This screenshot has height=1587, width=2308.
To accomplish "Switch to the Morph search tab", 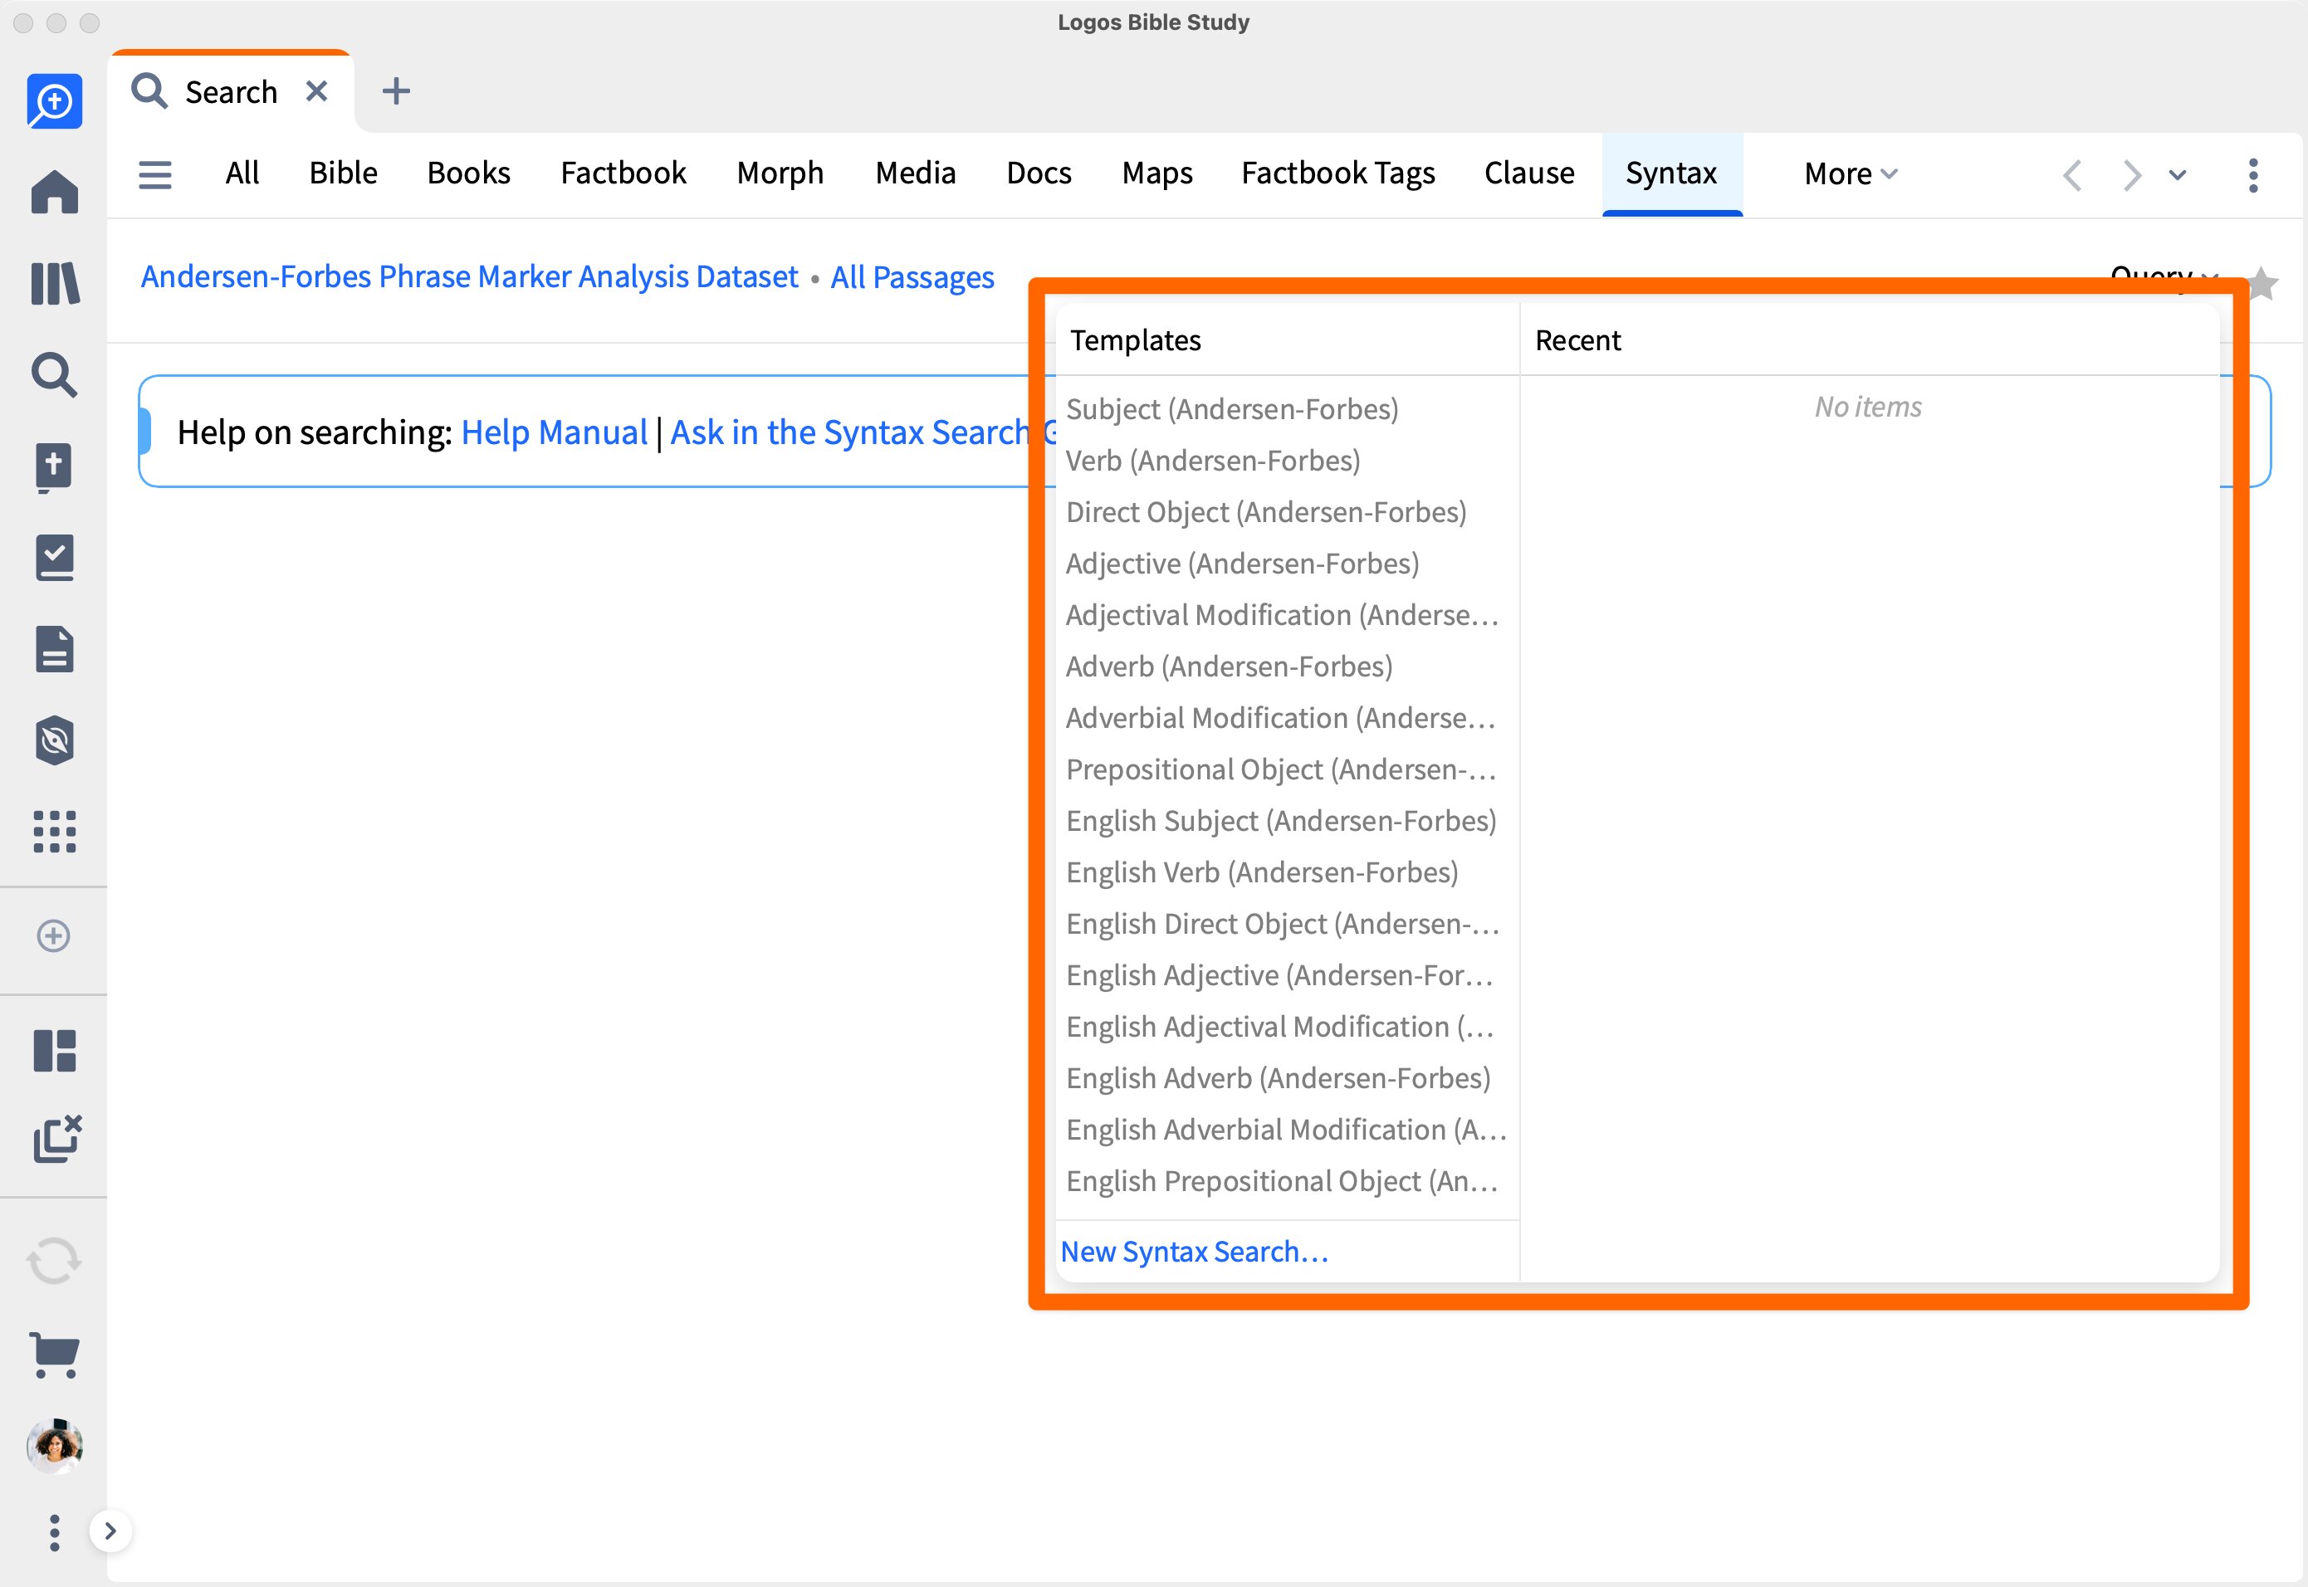I will coord(780,174).
